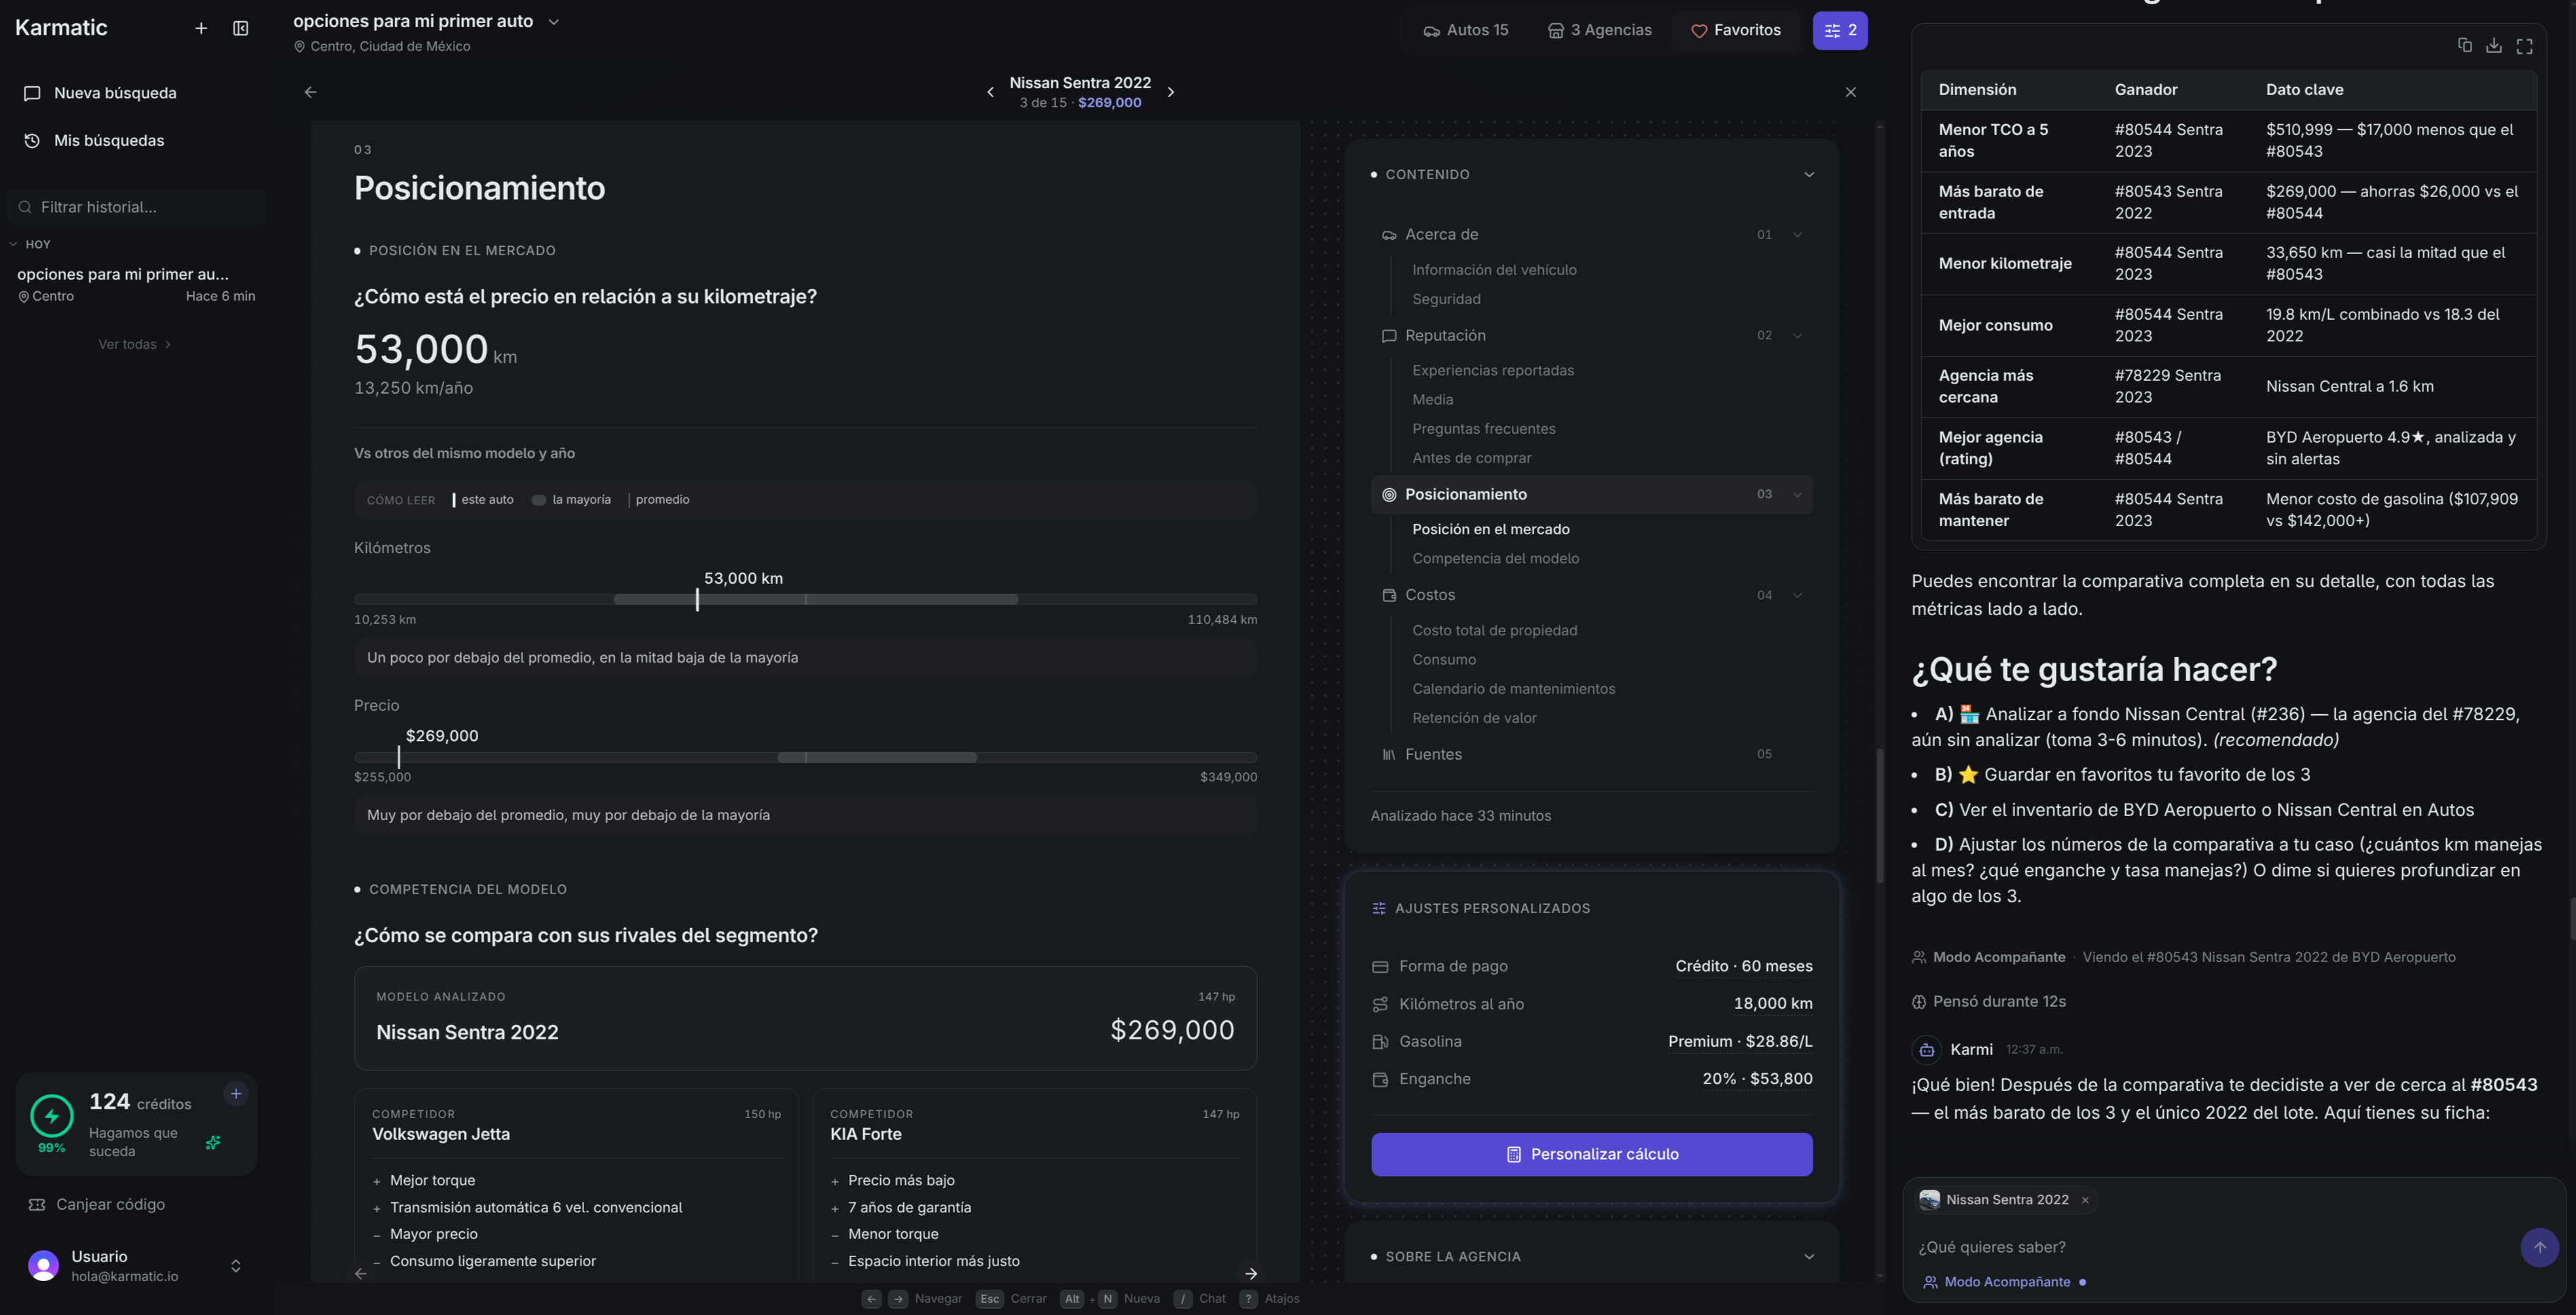Copy the comparison table
The image size is (2576, 1315).
point(2465,46)
